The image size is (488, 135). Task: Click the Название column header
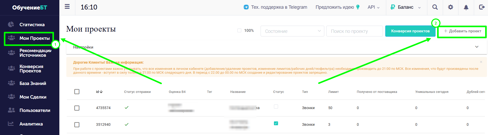[x=238, y=92]
